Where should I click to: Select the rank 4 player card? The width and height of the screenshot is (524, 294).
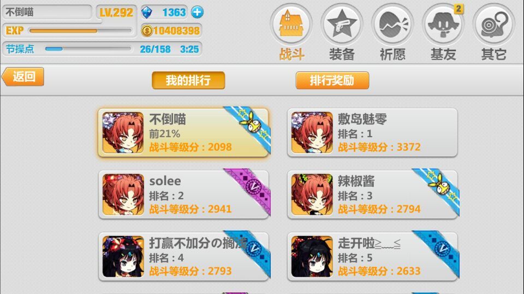pyautogui.click(x=183, y=256)
